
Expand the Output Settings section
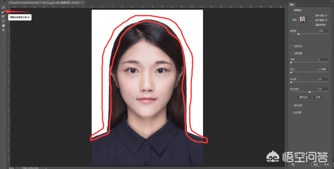click(291, 105)
